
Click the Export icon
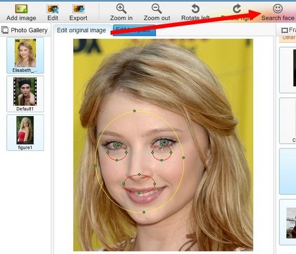[x=78, y=9]
